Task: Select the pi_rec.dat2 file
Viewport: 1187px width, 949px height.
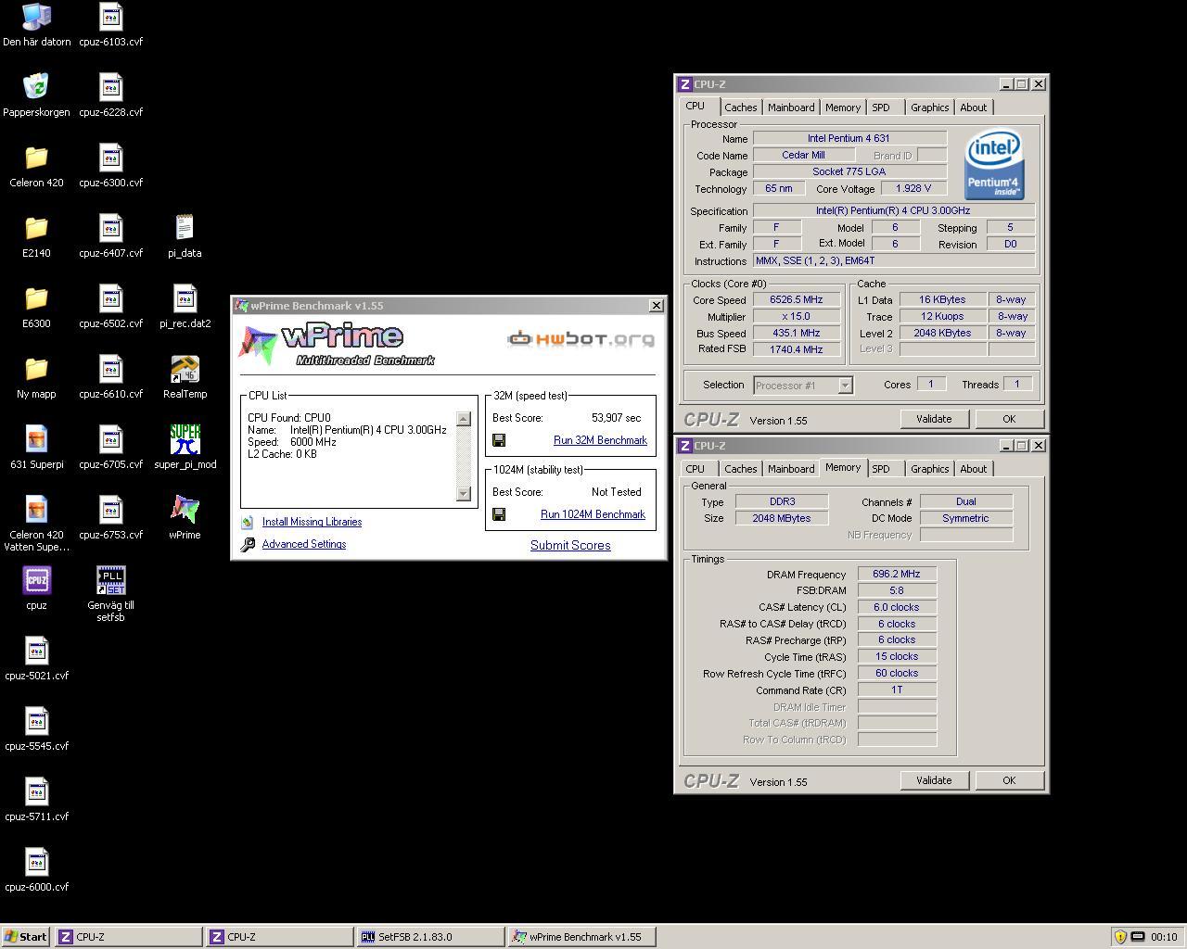Action: [x=185, y=307]
